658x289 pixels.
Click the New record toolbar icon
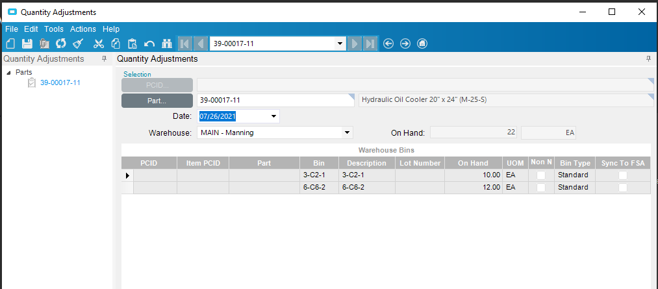(11, 44)
